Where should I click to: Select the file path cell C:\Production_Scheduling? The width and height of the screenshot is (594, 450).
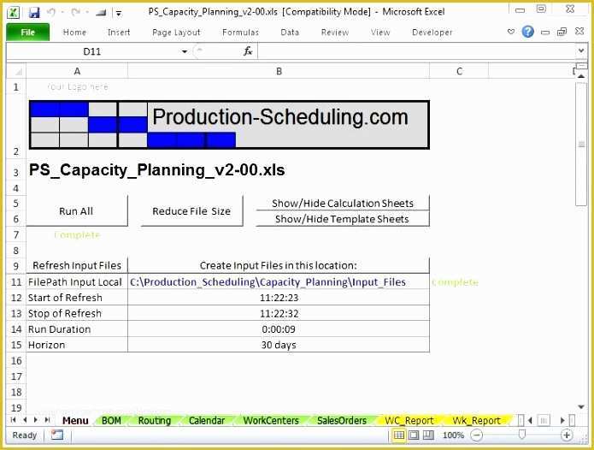(x=279, y=282)
